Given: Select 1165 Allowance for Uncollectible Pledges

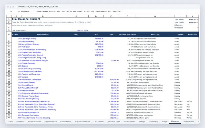Looking at the screenshot, I should coord(33,61).
